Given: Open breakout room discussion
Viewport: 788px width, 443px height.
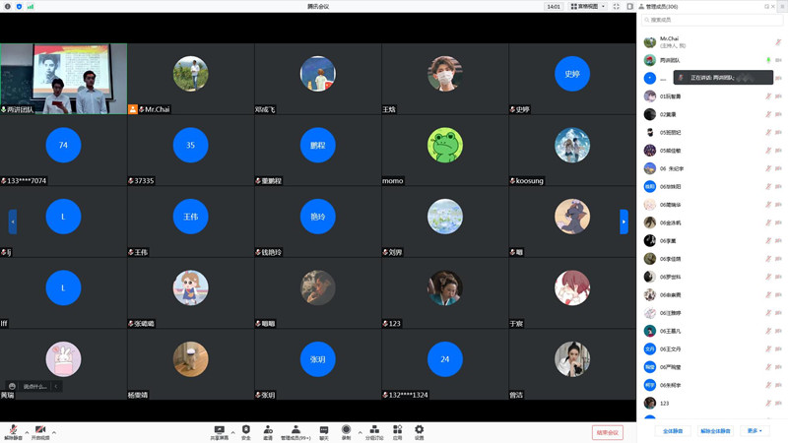Looking at the screenshot, I should [x=374, y=432].
